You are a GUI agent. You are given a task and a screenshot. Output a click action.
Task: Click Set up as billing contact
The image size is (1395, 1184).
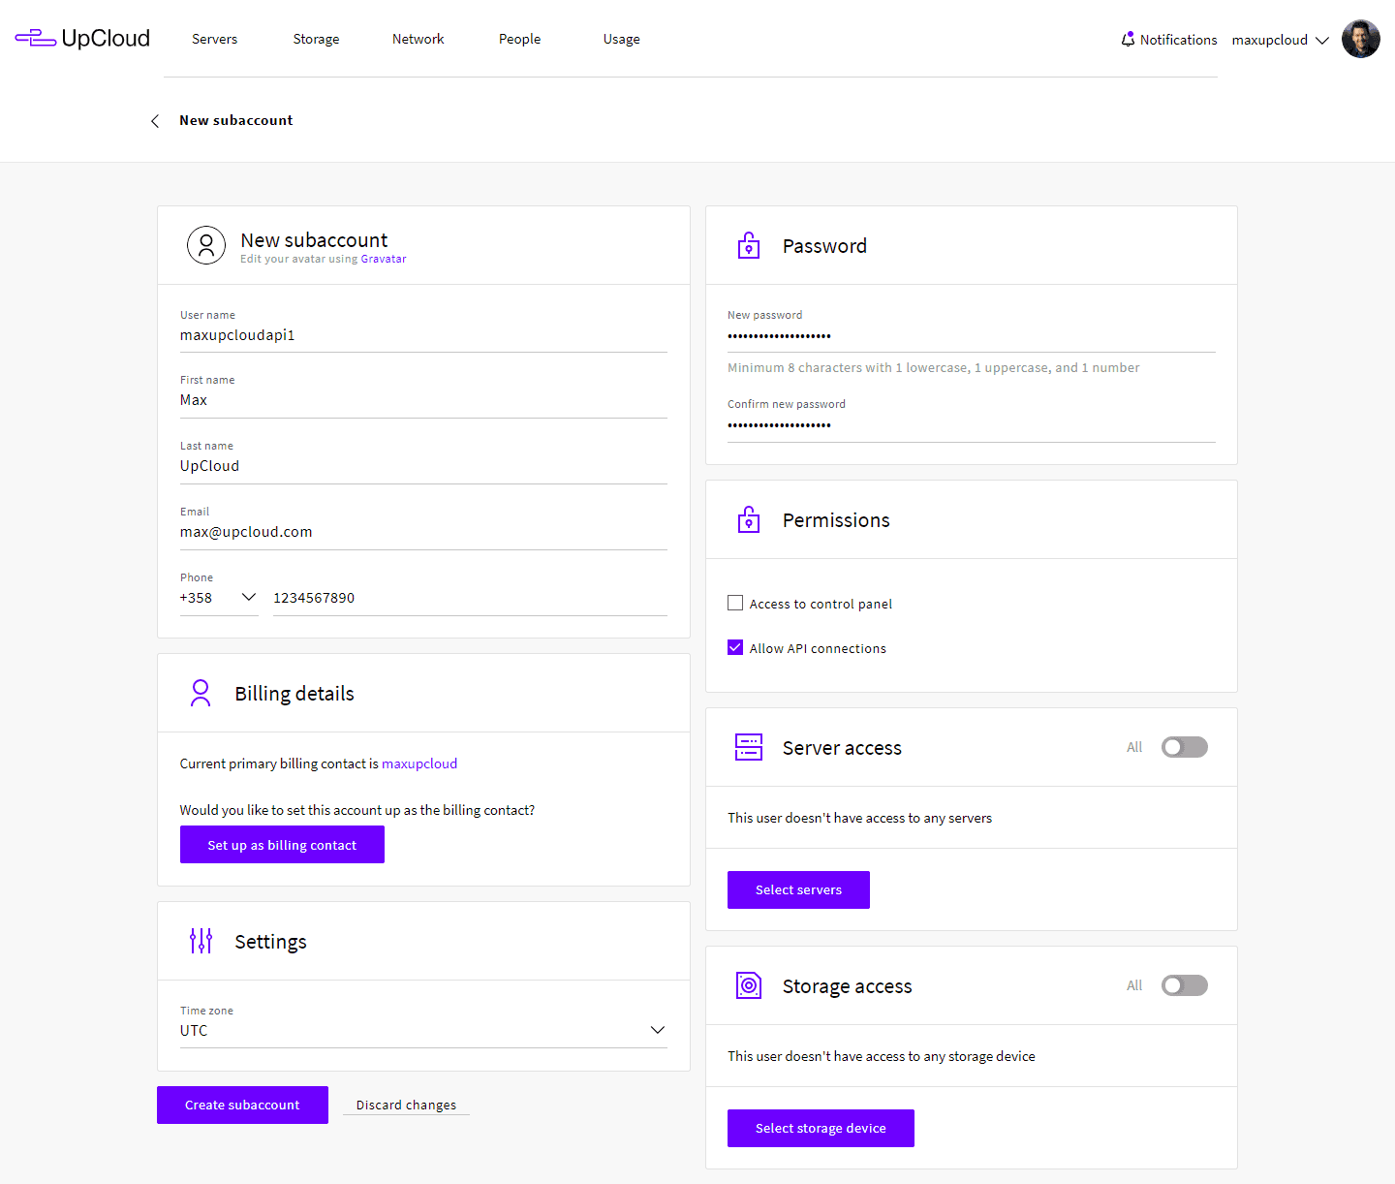282,845
